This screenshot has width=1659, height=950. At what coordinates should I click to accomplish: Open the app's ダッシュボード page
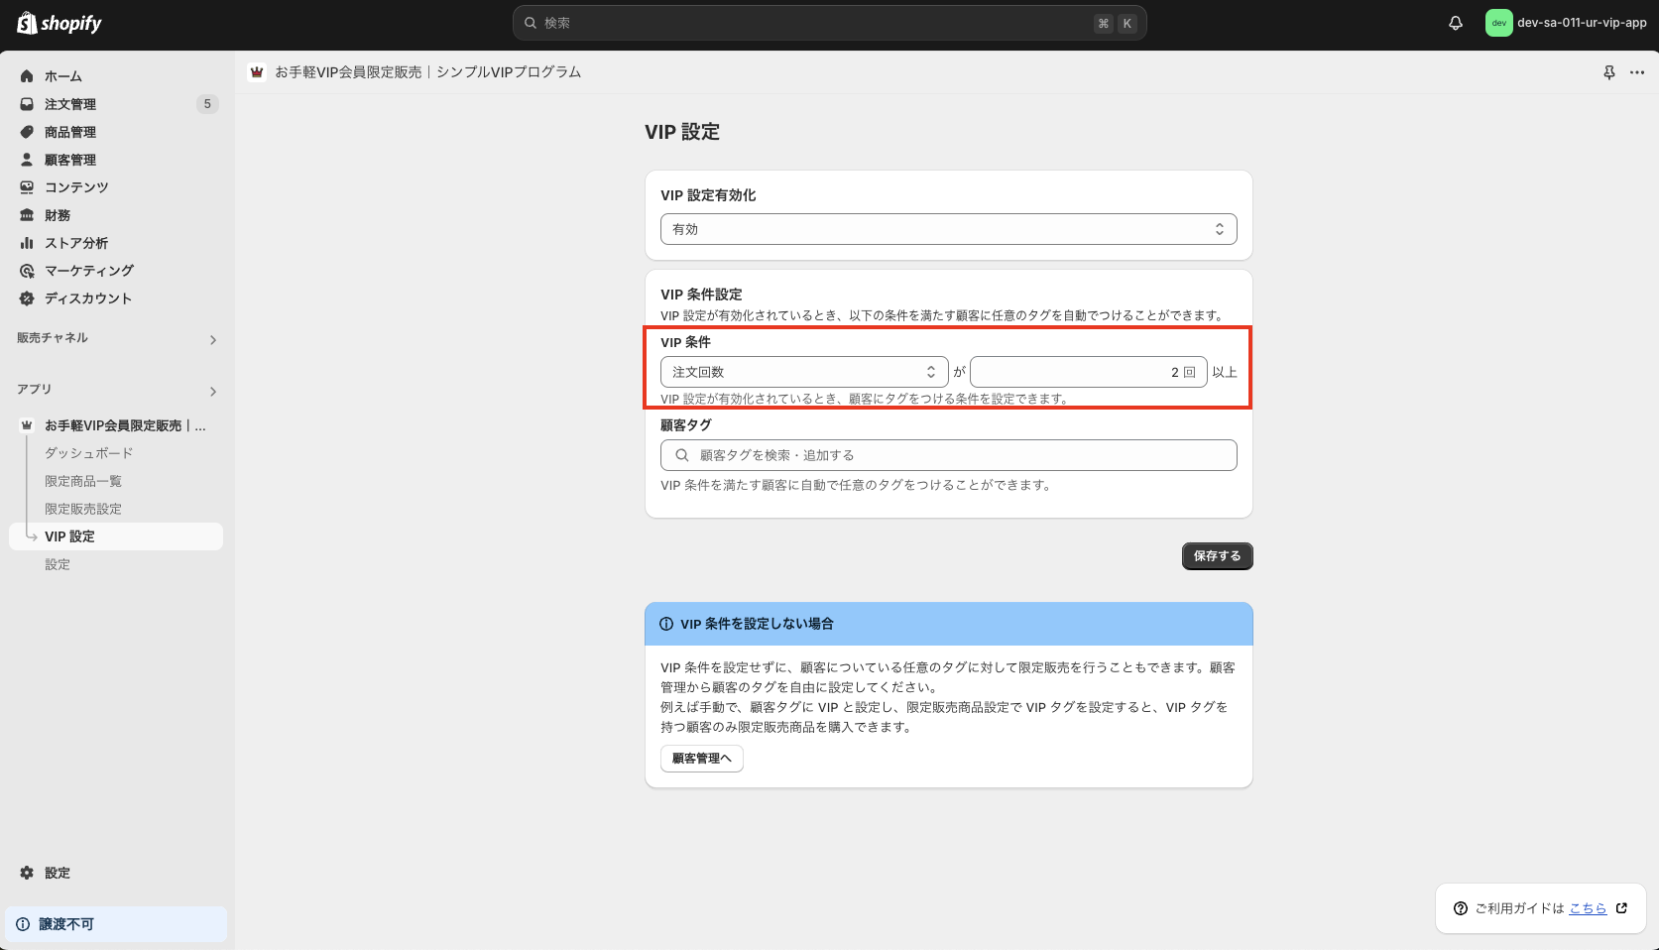pos(88,453)
